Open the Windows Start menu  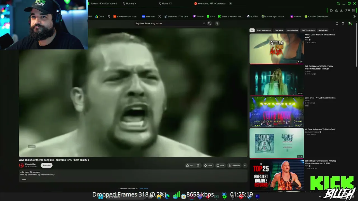[101, 197]
